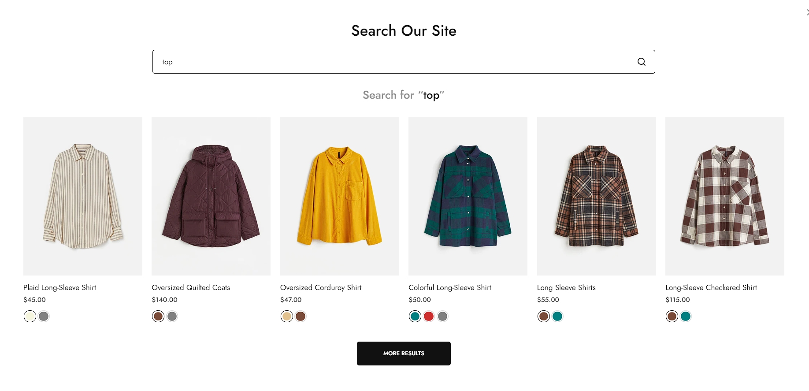Open the Long-Sleeve Checkered Shirt title link
Image resolution: width=809 pixels, height=391 pixels.
point(711,287)
